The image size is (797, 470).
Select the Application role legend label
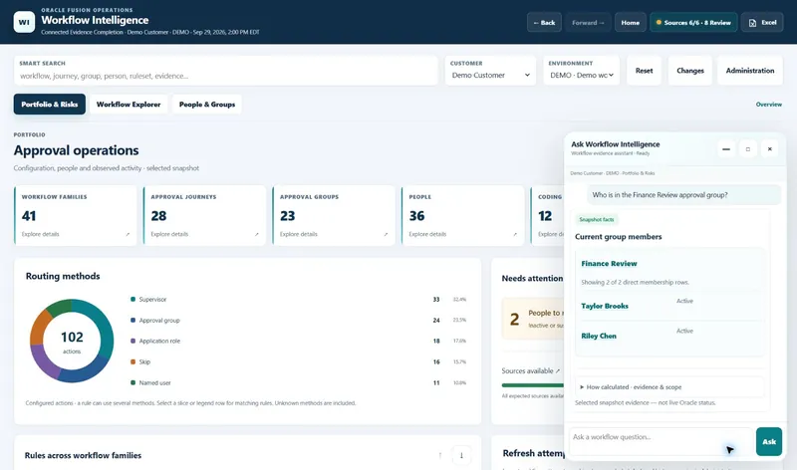(x=159, y=341)
